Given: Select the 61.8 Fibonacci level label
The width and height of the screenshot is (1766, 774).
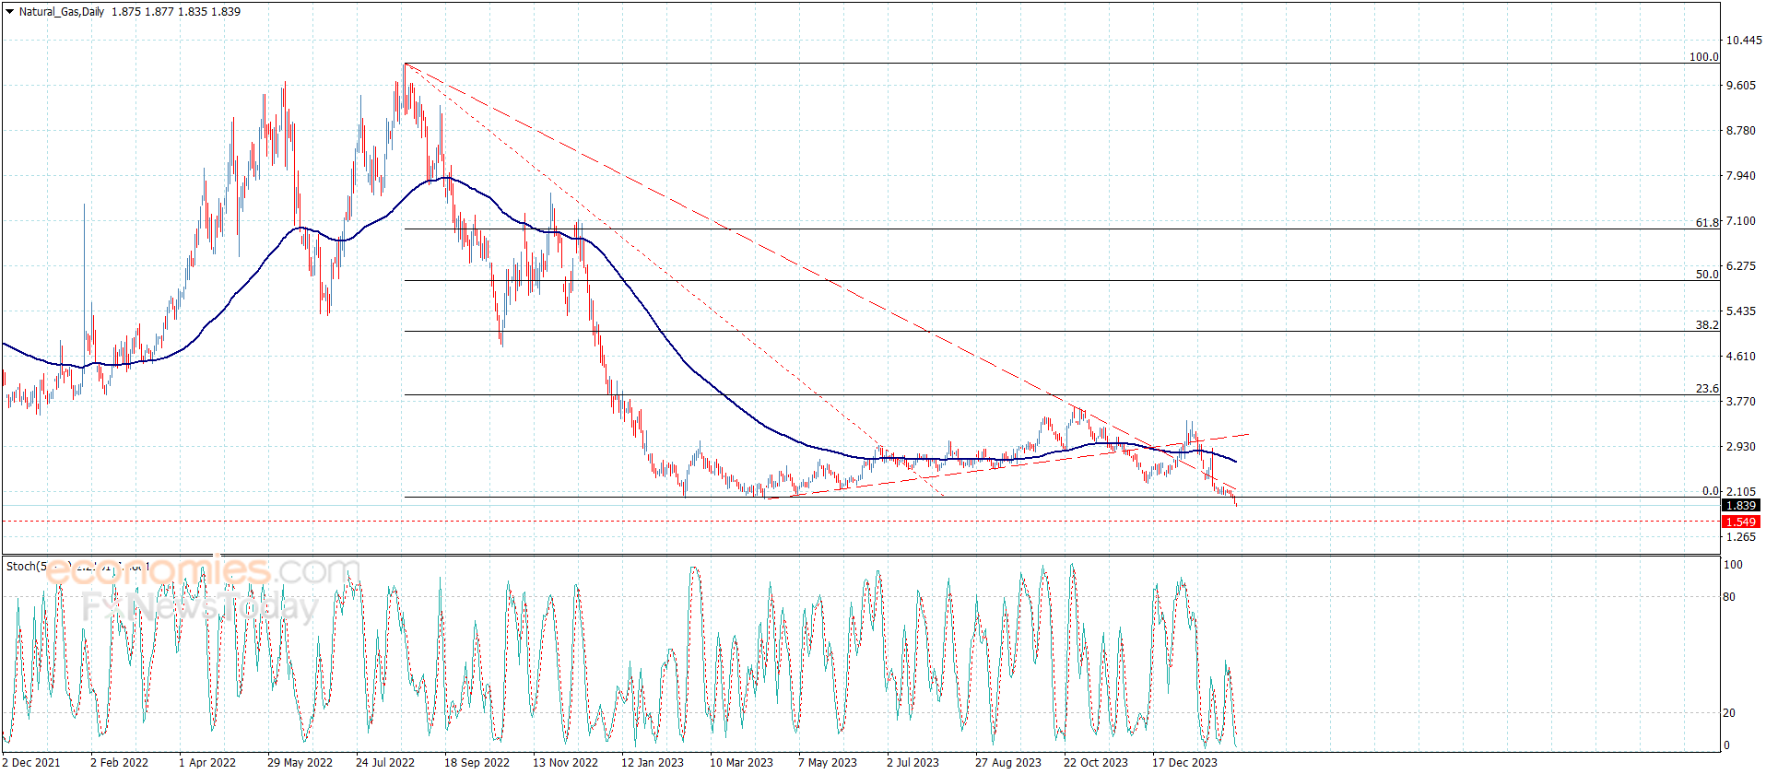Looking at the screenshot, I should [x=1707, y=223].
